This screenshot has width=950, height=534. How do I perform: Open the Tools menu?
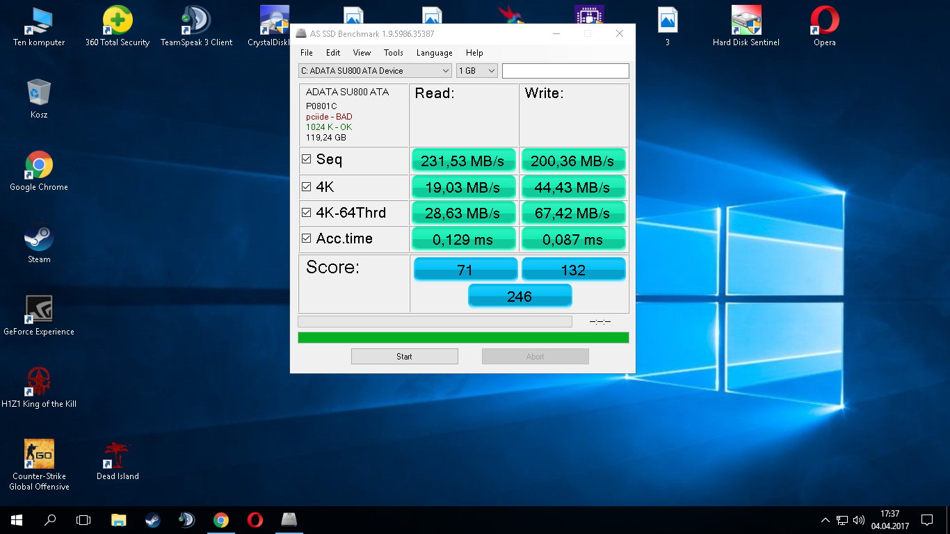(x=394, y=53)
